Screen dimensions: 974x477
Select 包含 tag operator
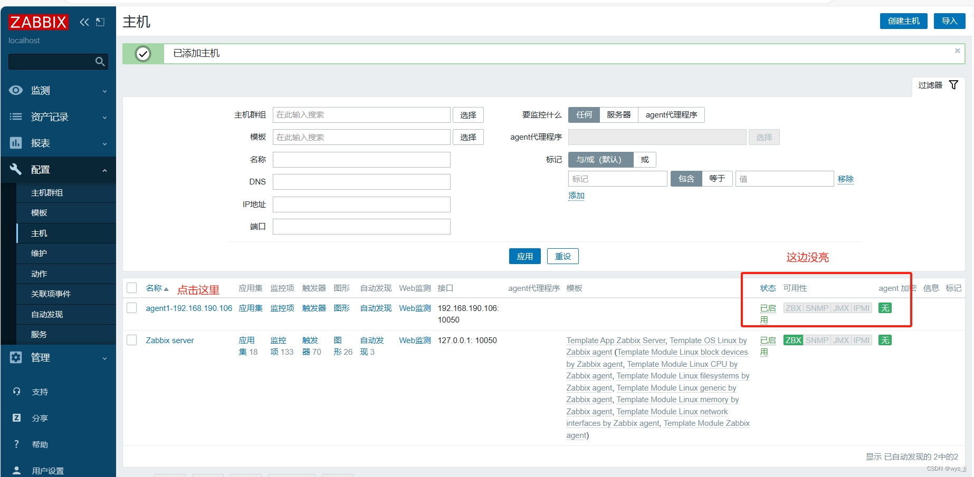tap(686, 179)
